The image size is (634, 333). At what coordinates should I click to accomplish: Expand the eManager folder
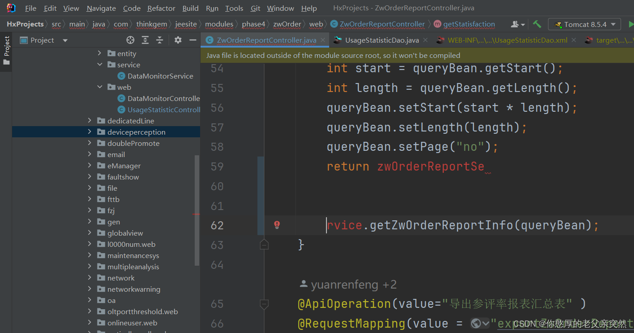[89, 166]
